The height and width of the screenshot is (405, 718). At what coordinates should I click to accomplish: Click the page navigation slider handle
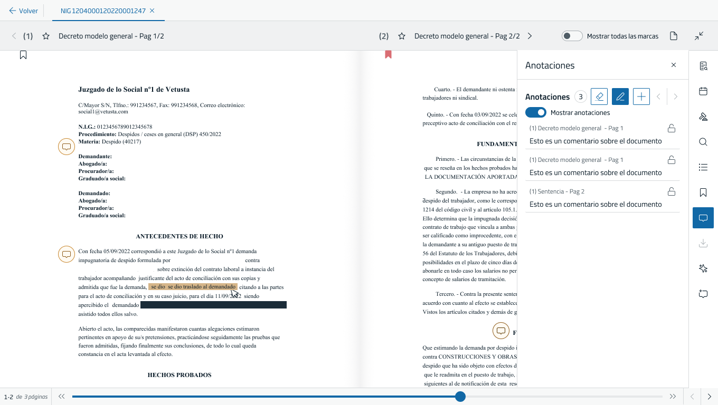point(460,397)
